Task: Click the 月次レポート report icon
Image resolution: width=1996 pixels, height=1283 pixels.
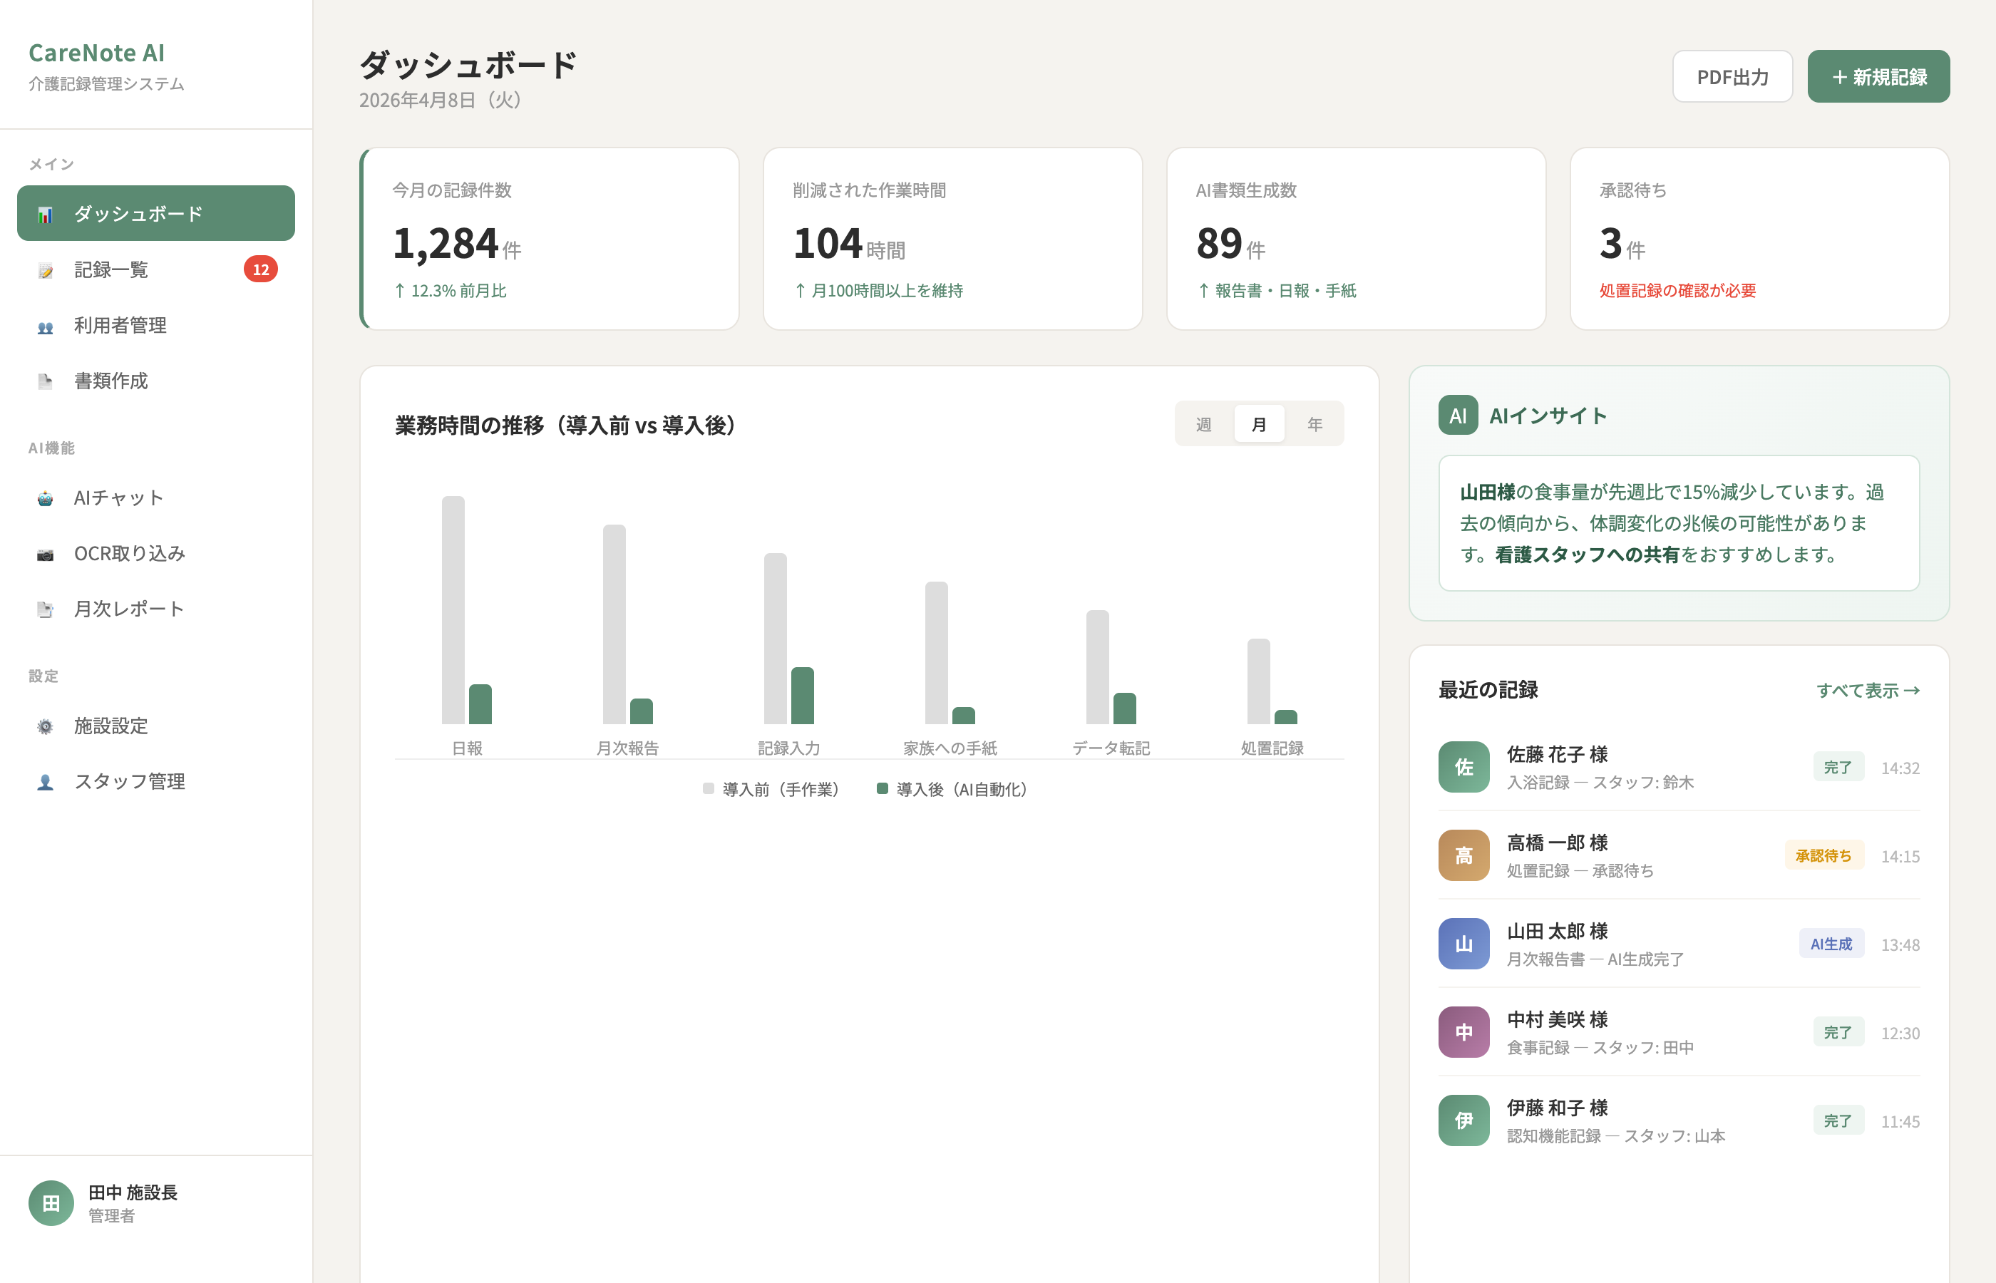Action: click(x=45, y=610)
